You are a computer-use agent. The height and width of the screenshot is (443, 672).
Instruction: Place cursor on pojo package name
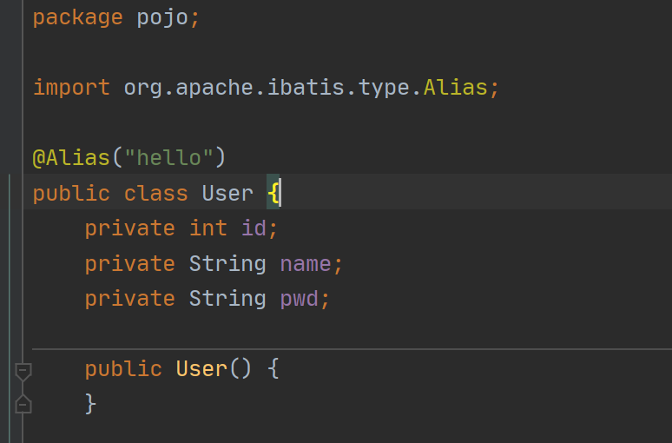(x=162, y=17)
